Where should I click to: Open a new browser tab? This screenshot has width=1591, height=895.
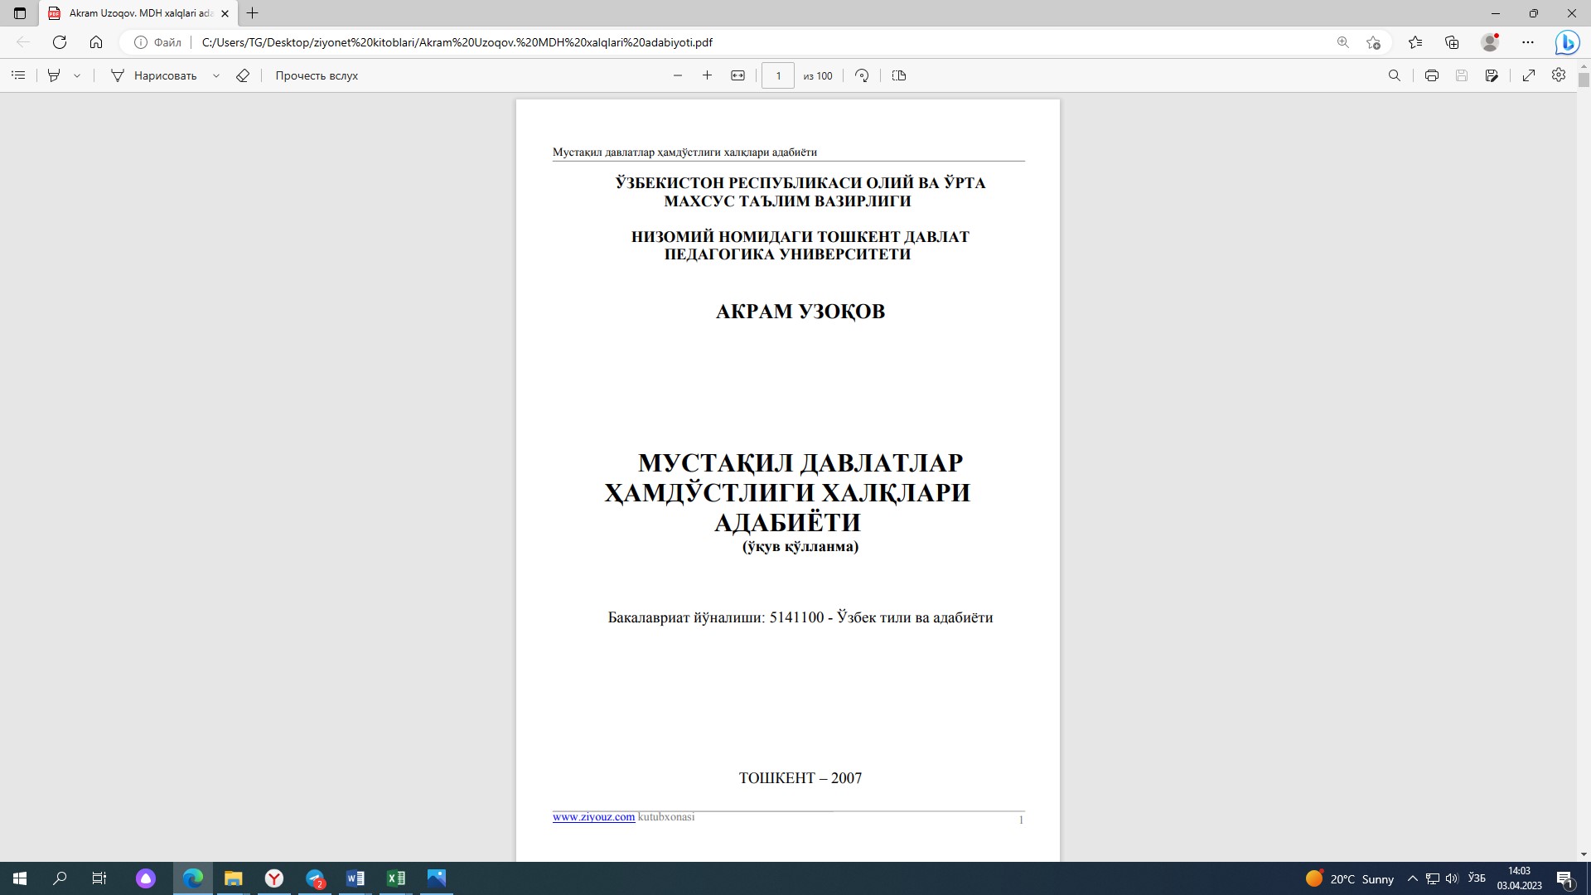coord(253,13)
